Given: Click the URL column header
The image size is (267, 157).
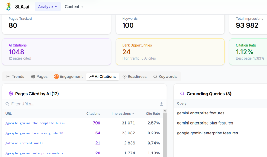Looking at the screenshot, I should pos(9,114).
